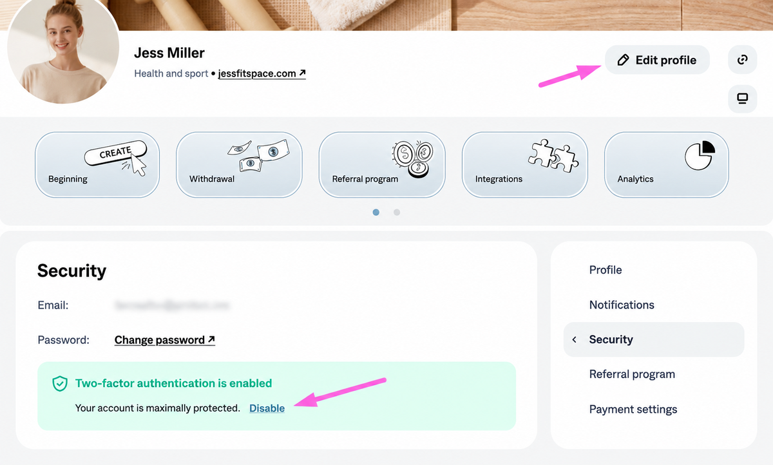Click the monitor preview icon below the link icon
The image size is (773, 465).
pos(742,99)
